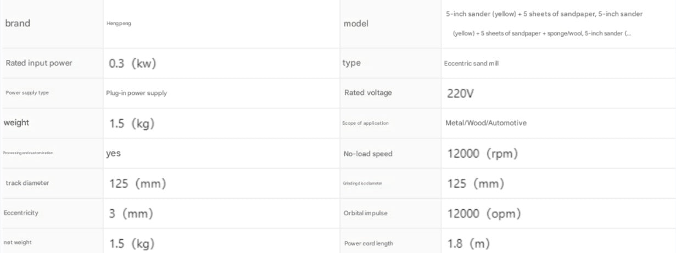Select the 220V value

(460, 93)
